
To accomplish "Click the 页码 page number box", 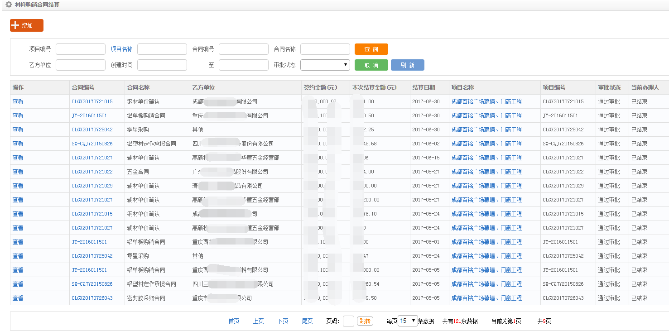I will click(348, 321).
